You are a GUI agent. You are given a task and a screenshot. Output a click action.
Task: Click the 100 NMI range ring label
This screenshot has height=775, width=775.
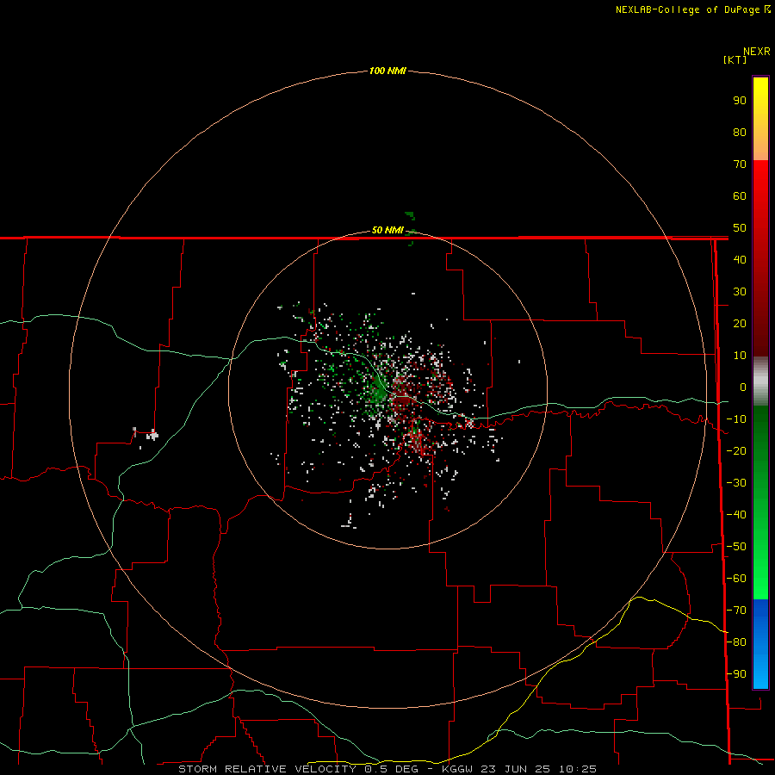click(387, 71)
